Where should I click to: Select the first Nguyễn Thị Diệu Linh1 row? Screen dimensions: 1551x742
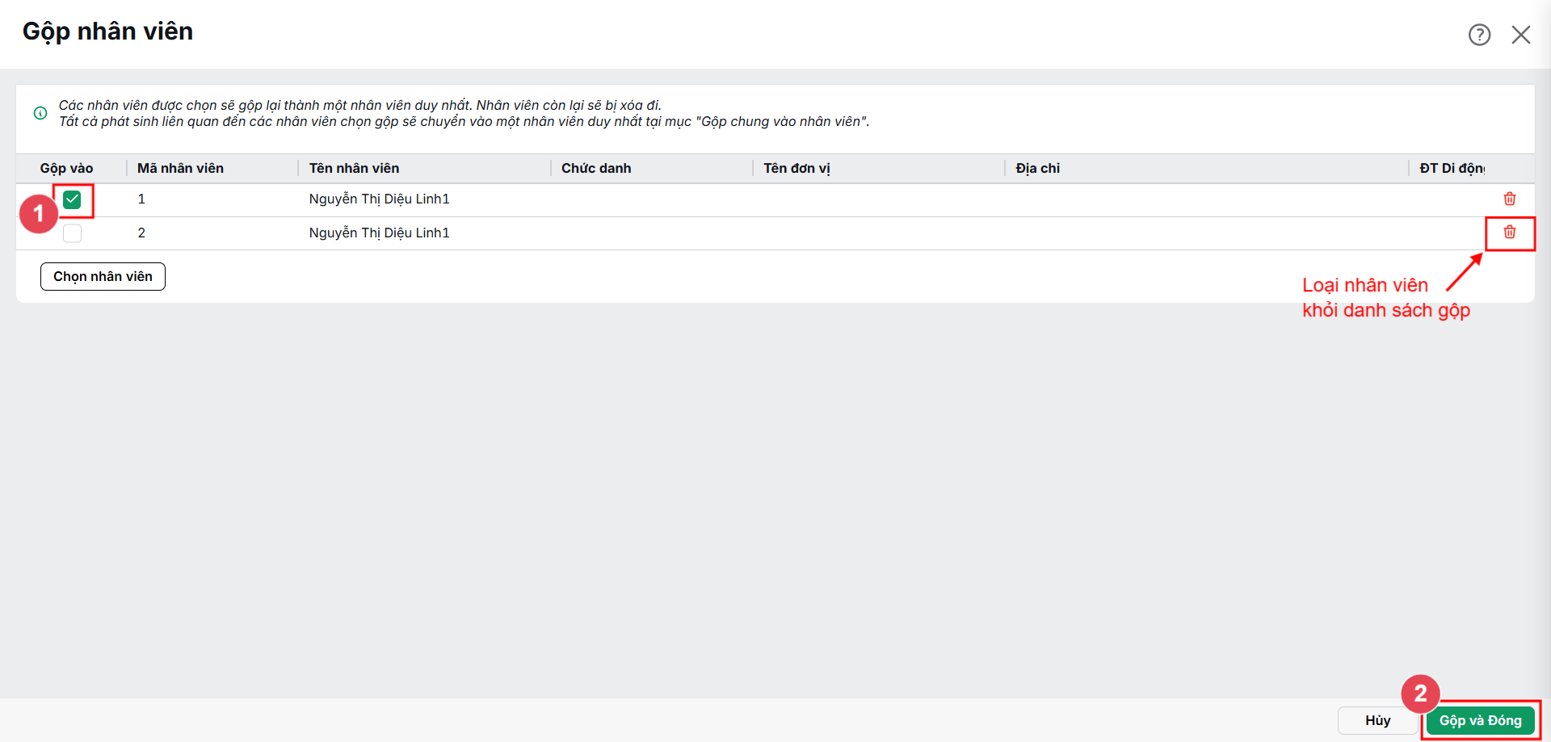pyautogui.click(x=775, y=199)
